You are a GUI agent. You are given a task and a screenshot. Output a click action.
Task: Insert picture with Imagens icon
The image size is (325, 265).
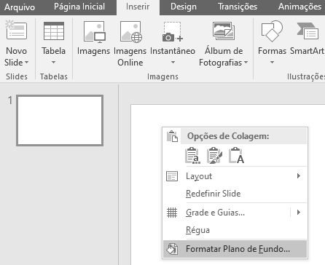tap(94, 32)
